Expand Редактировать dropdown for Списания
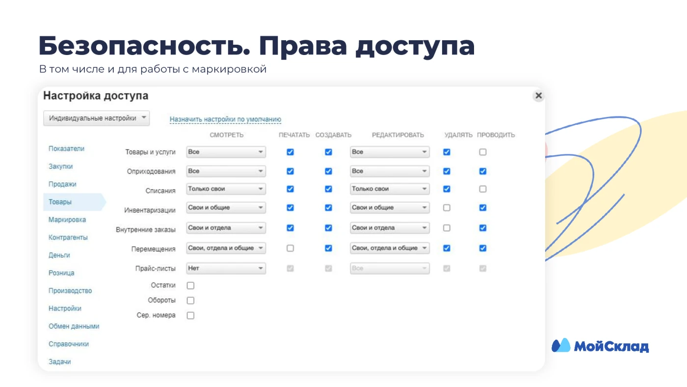The image size is (687, 387). point(390,189)
